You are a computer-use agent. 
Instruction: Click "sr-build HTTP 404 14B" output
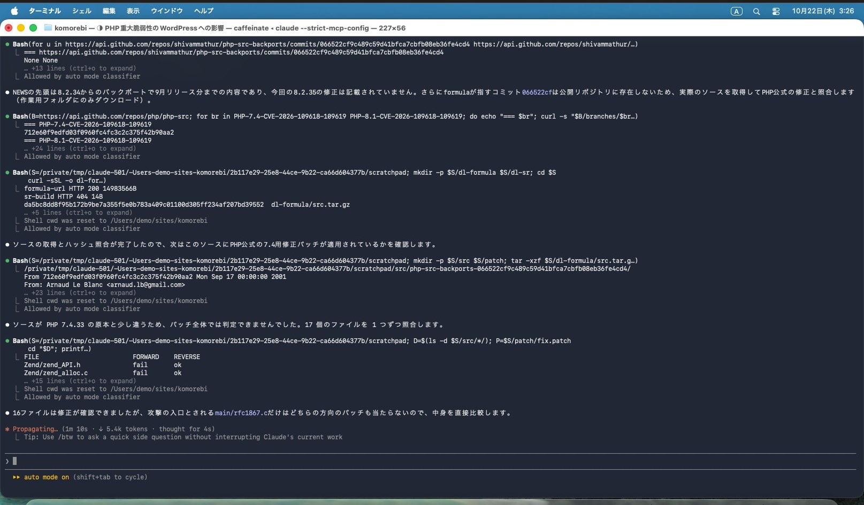tap(63, 197)
